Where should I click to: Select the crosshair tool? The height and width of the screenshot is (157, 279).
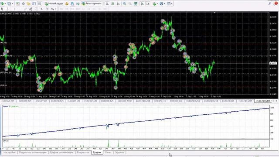point(8,9)
